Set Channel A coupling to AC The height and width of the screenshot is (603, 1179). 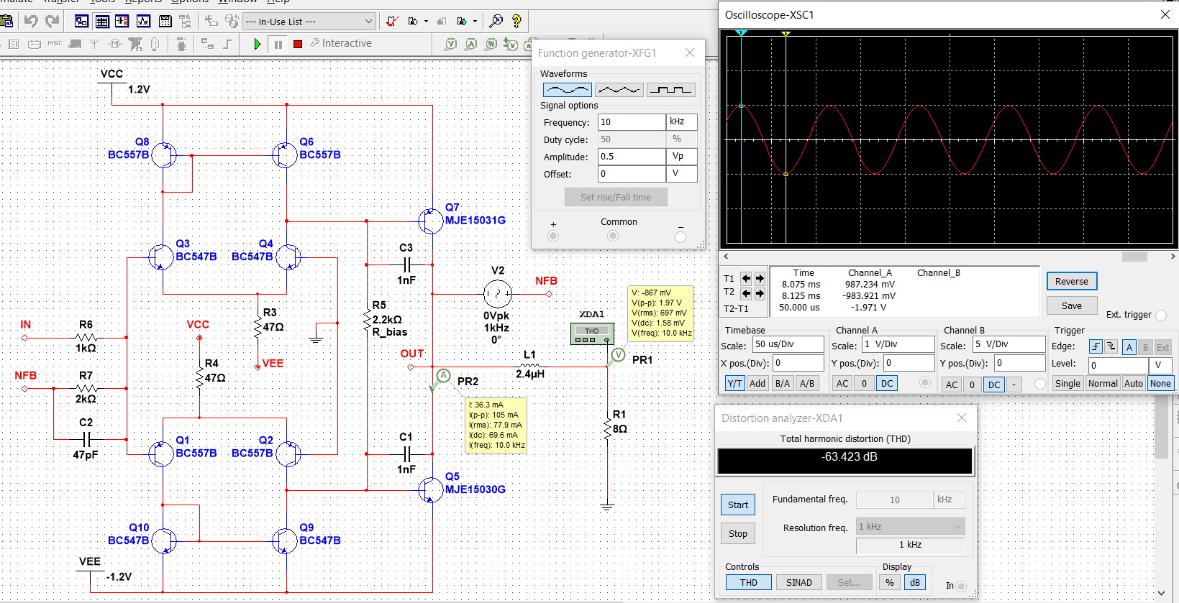pyautogui.click(x=842, y=383)
